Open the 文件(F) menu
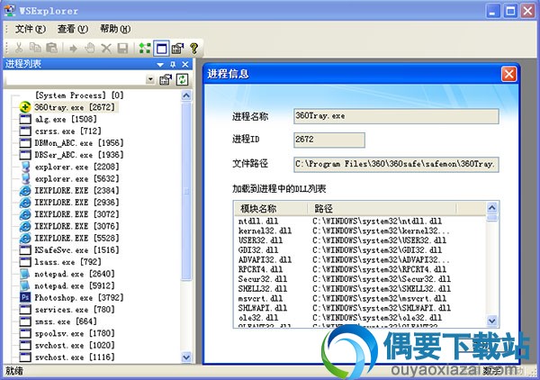 coord(31,29)
